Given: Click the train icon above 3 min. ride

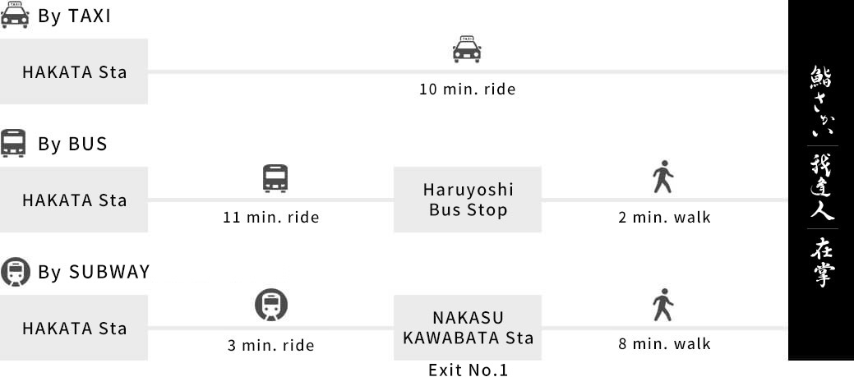Looking at the screenshot, I should tap(271, 306).
